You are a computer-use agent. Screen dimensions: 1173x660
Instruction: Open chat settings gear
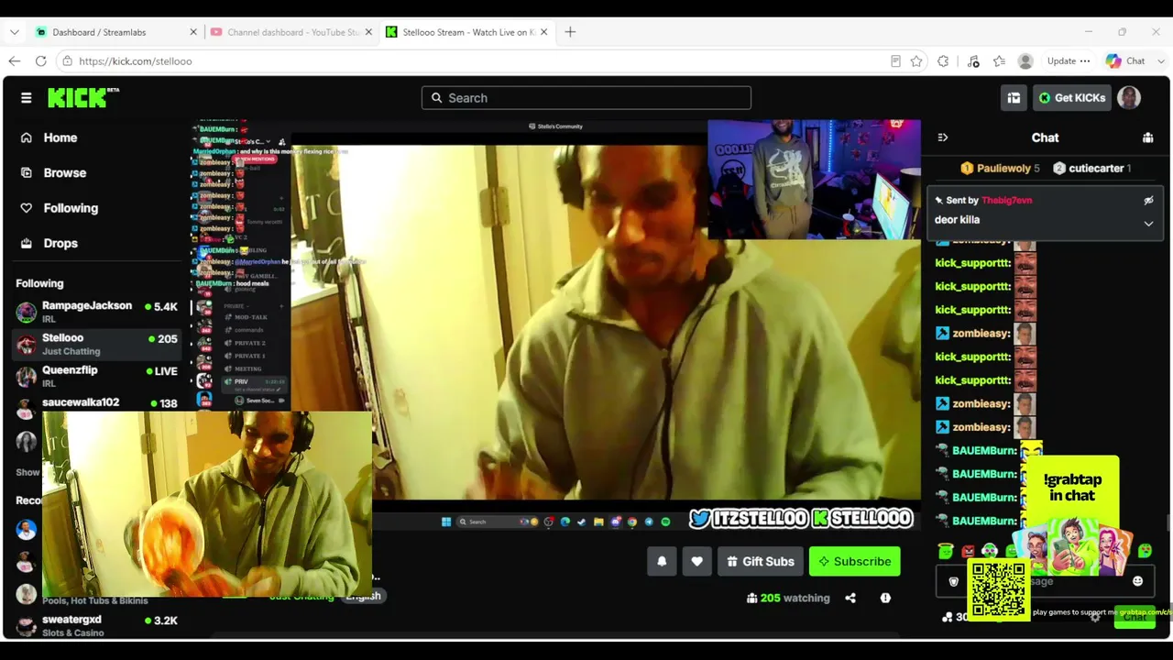[x=1095, y=617]
